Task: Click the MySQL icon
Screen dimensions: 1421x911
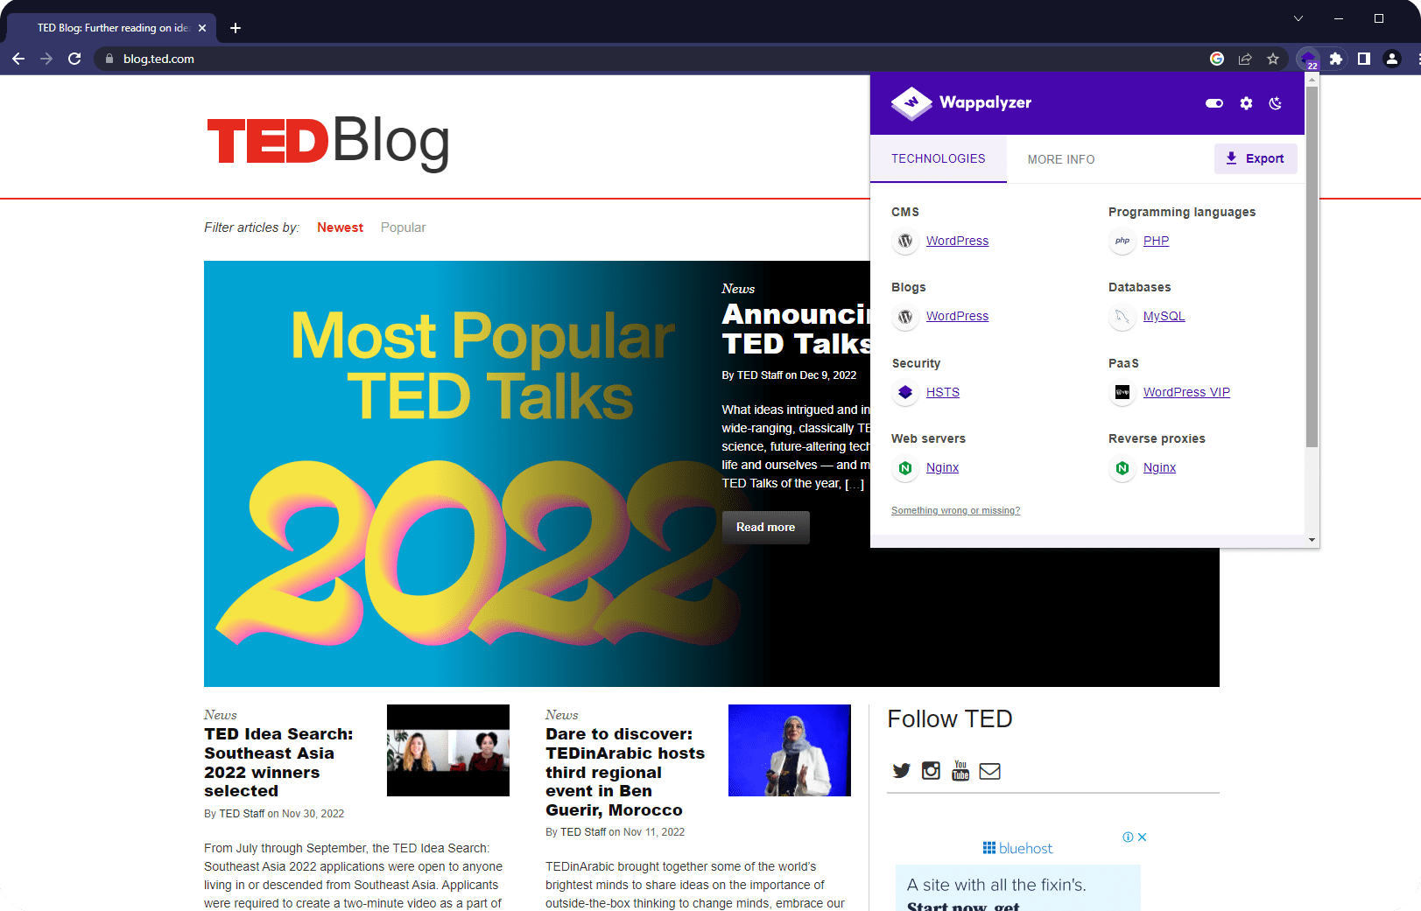Action: coord(1122,316)
